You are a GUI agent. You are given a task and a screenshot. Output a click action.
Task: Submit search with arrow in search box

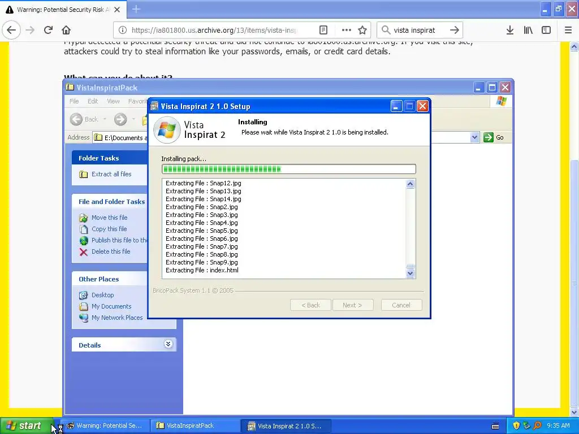pos(455,31)
